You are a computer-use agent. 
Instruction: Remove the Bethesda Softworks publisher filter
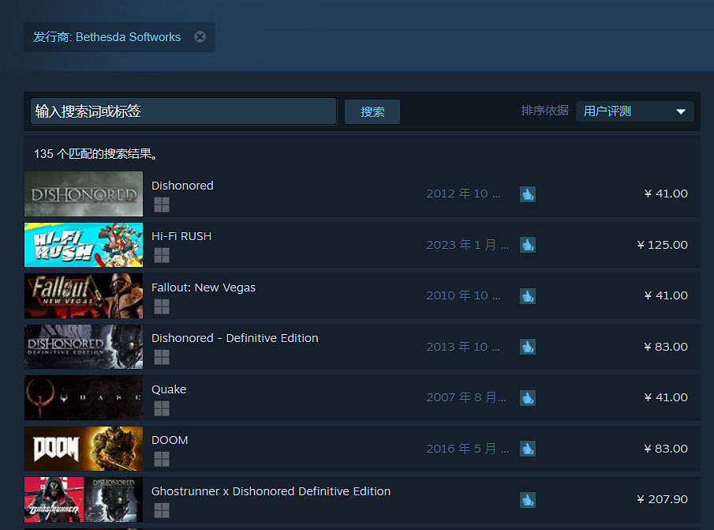[200, 37]
